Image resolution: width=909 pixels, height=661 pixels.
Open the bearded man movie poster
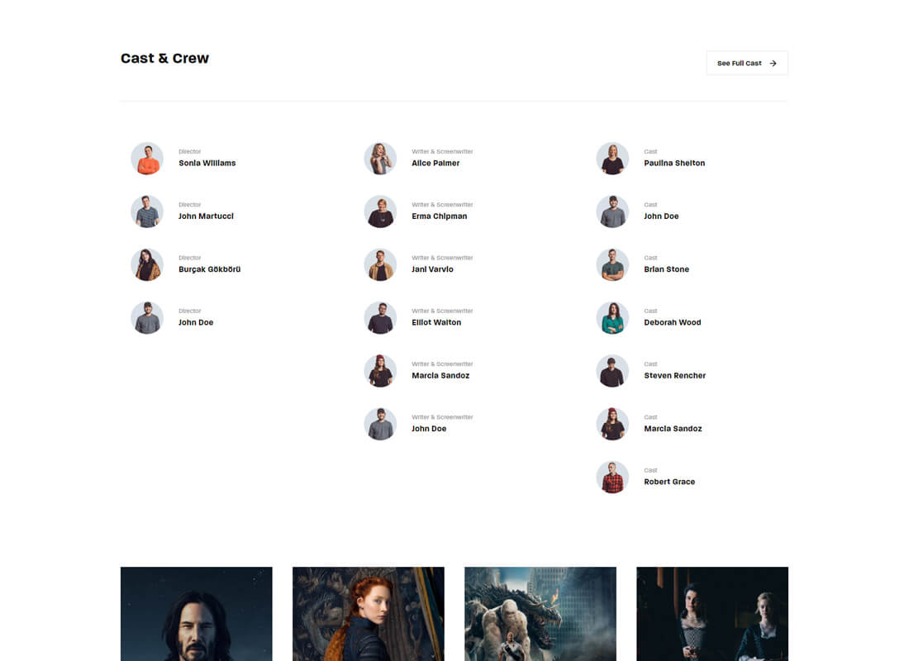click(x=197, y=614)
